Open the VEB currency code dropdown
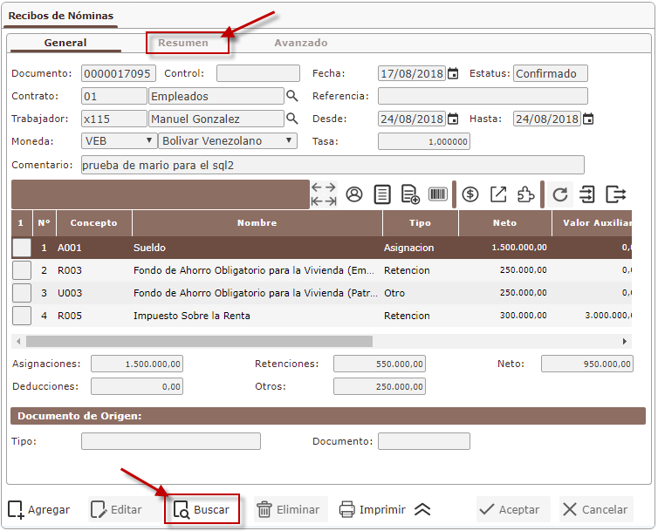Screen dimensions: 658x531 pyautogui.click(x=119, y=140)
